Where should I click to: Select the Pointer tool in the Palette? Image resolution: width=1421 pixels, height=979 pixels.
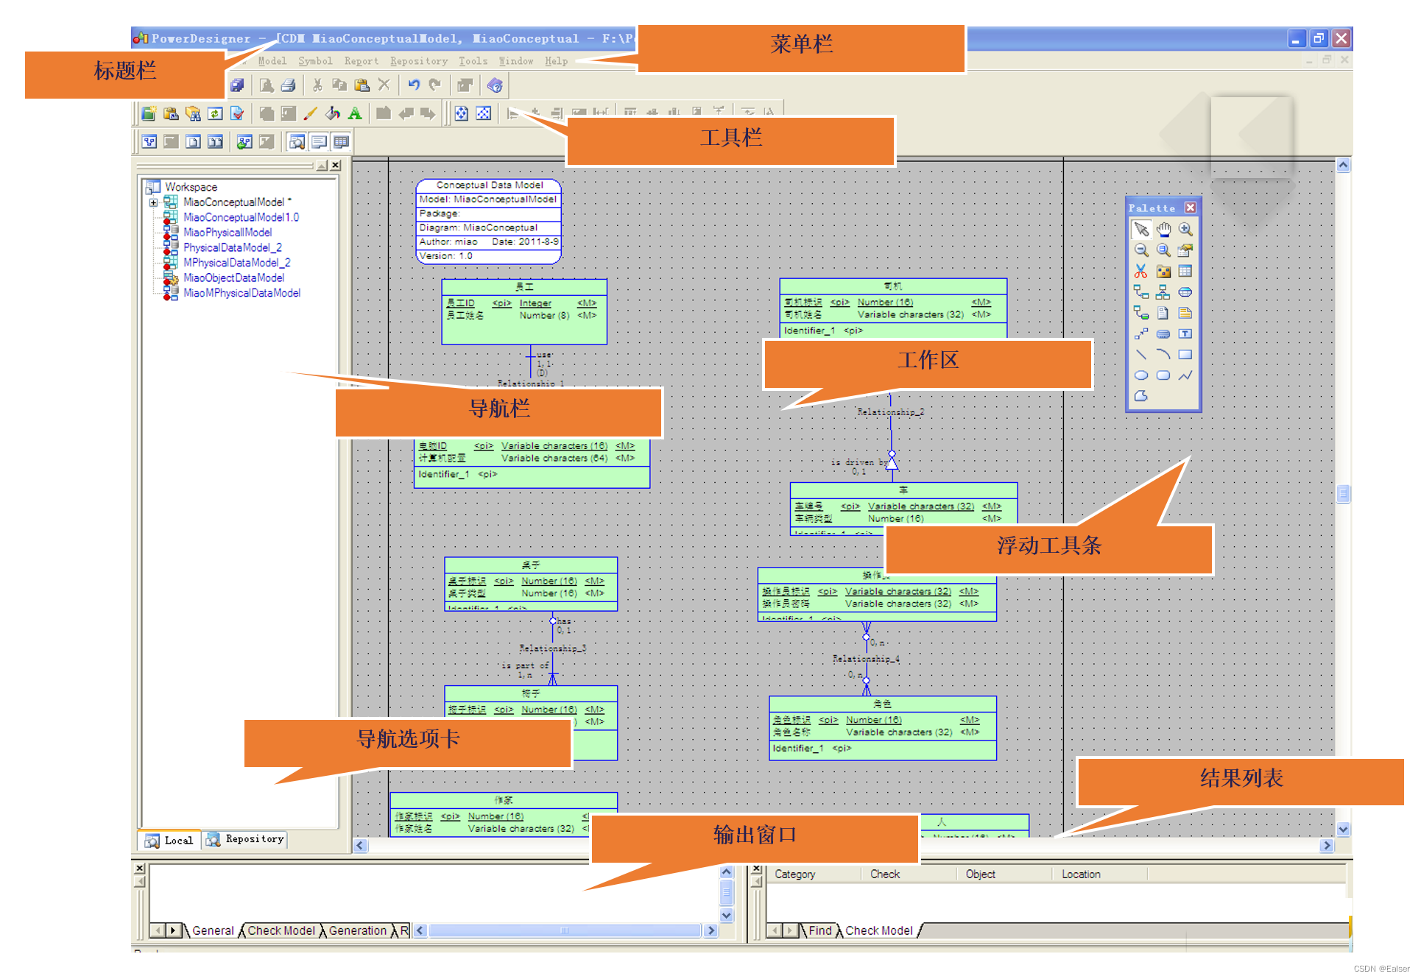pyautogui.click(x=1140, y=230)
